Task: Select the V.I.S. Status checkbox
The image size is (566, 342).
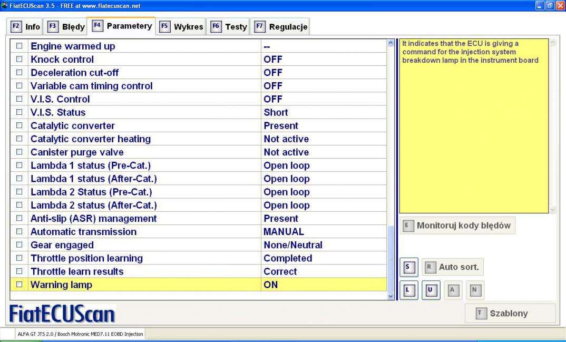Action: pos(19,112)
